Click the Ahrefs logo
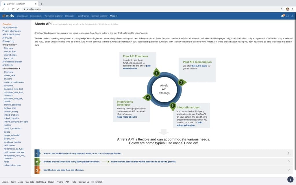This screenshot has height=185, width=296. 8,16
